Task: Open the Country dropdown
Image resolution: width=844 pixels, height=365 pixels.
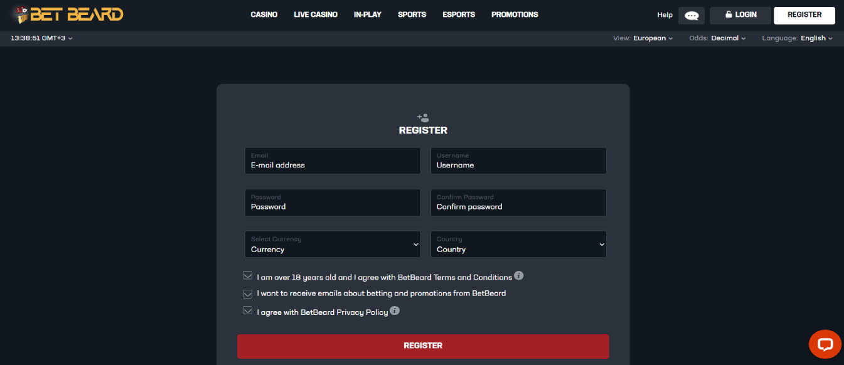Action: point(518,244)
